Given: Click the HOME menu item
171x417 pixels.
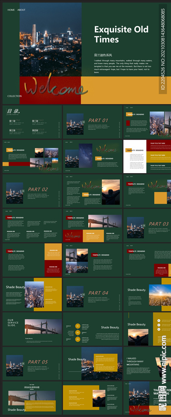Looking at the screenshot, I should click(x=11, y=10).
